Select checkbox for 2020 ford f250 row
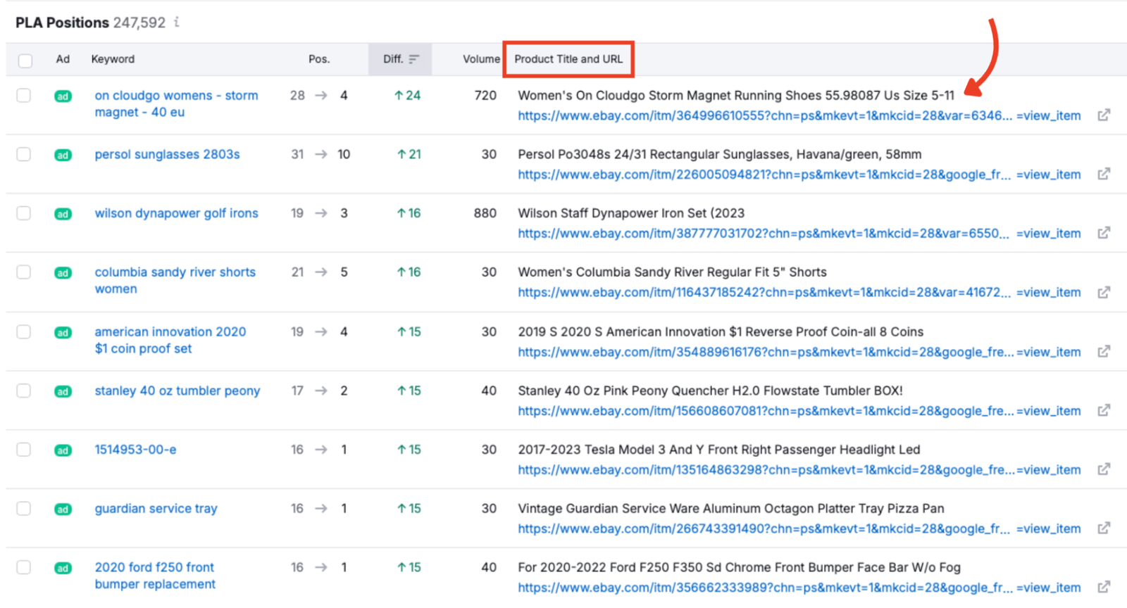 coord(24,567)
